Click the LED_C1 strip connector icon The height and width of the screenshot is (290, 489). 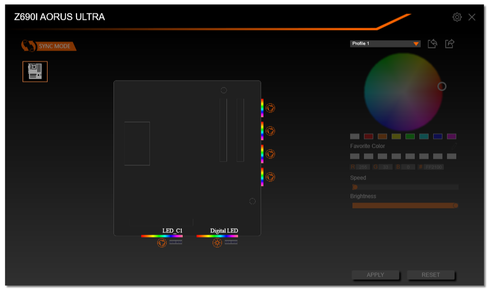click(175, 242)
